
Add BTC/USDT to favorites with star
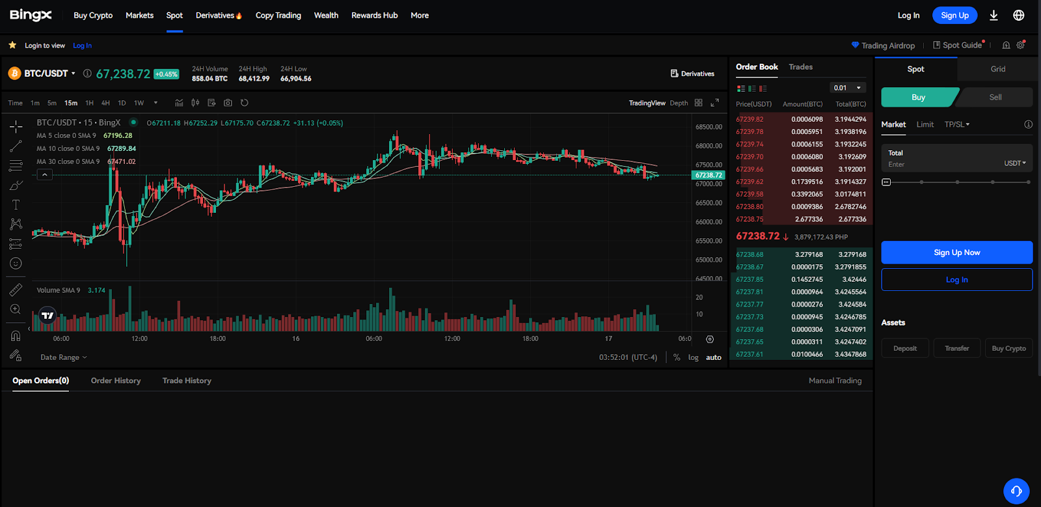click(x=12, y=45)
